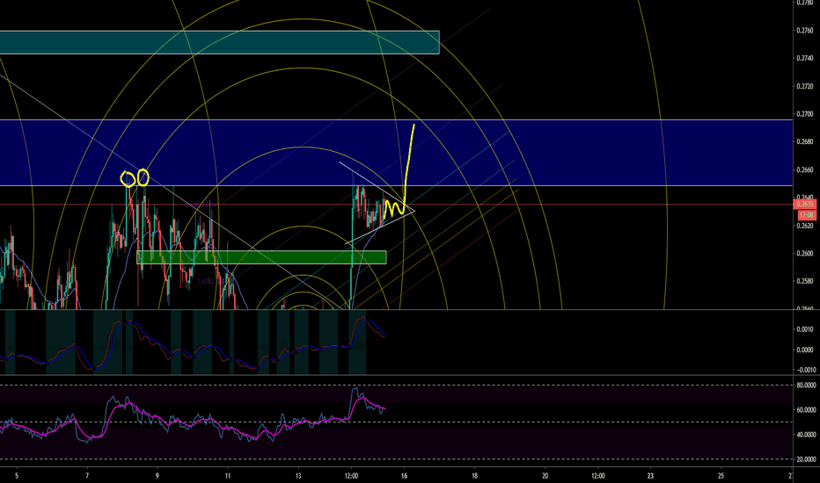820x483 pixels.
Task: Click the red 0.2635 current price tag
Action: point(804,204)
